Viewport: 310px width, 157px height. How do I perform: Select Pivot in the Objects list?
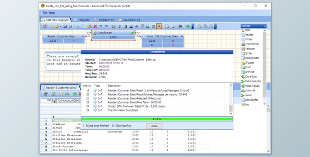tap(246, 67)
